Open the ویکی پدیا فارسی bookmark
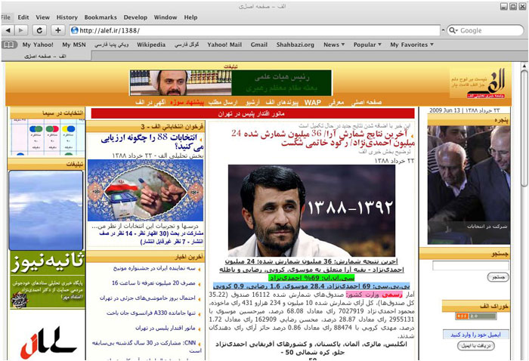The image size is (529, 361). point(111,45)
